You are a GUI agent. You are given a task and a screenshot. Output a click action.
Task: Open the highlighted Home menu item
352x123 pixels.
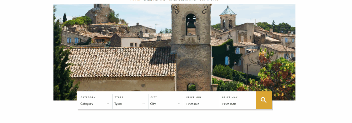tap(135, 0)
